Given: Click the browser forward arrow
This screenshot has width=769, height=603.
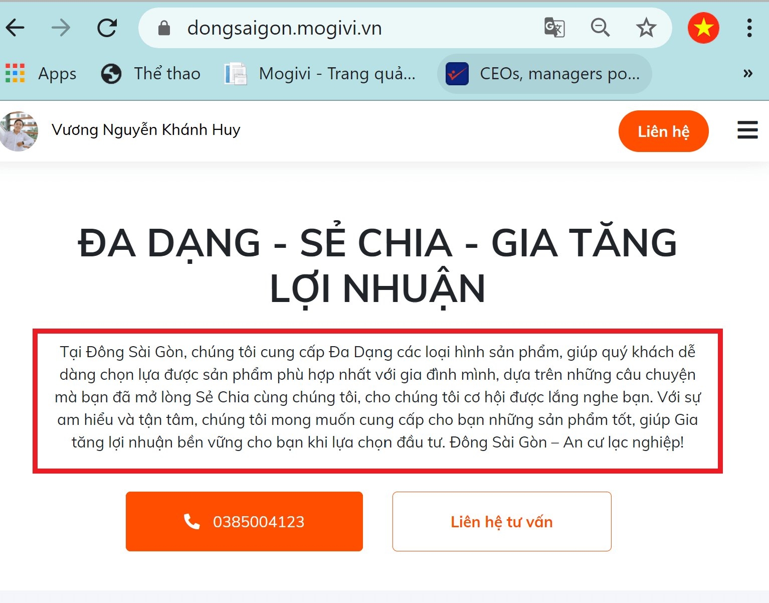Looking at the screenshot, I should coord(61,28).
